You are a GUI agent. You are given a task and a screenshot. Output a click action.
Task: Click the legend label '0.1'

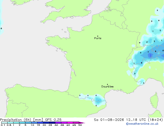pyautogui.click(x=3, y=125)
